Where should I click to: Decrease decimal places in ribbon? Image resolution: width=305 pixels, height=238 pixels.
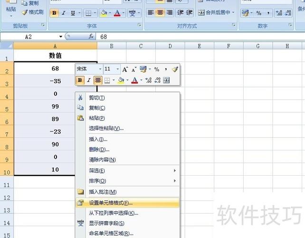(x=288, y=13)
